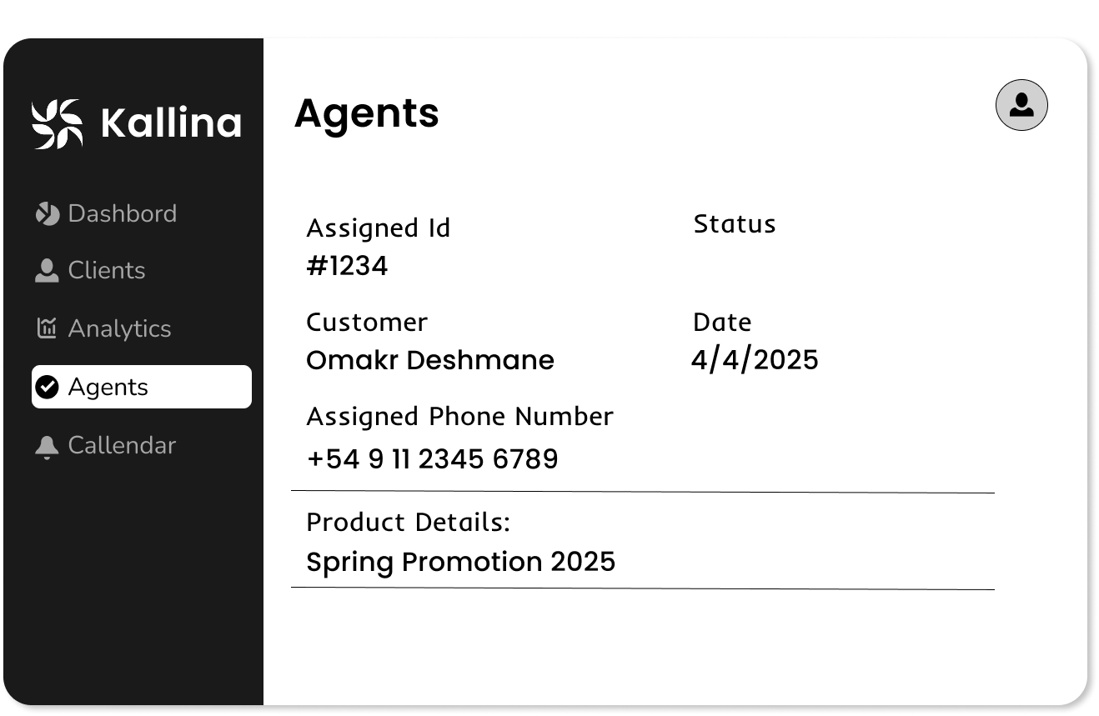Select the Assigned Id value #1234
Image resolution: width=1099 pixels, height=716 pixels.
pyautogui.click(x=348, y=265)
